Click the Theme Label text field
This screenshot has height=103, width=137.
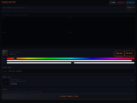coord(68,71)
